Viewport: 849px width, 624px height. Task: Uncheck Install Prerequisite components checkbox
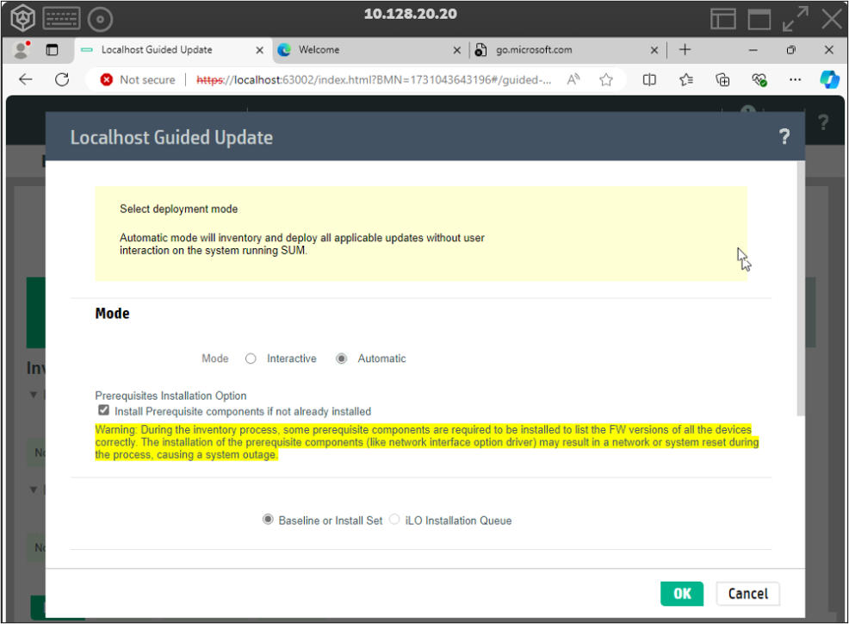tap(103, 410)
